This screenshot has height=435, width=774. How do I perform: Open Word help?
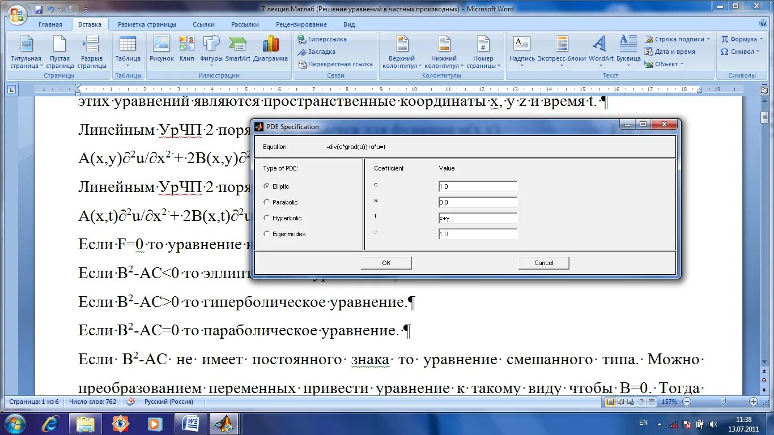pyautogui.click(x=763, y=24)
